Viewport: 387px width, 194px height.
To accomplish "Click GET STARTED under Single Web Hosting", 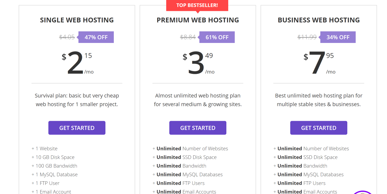I will 77,128.
